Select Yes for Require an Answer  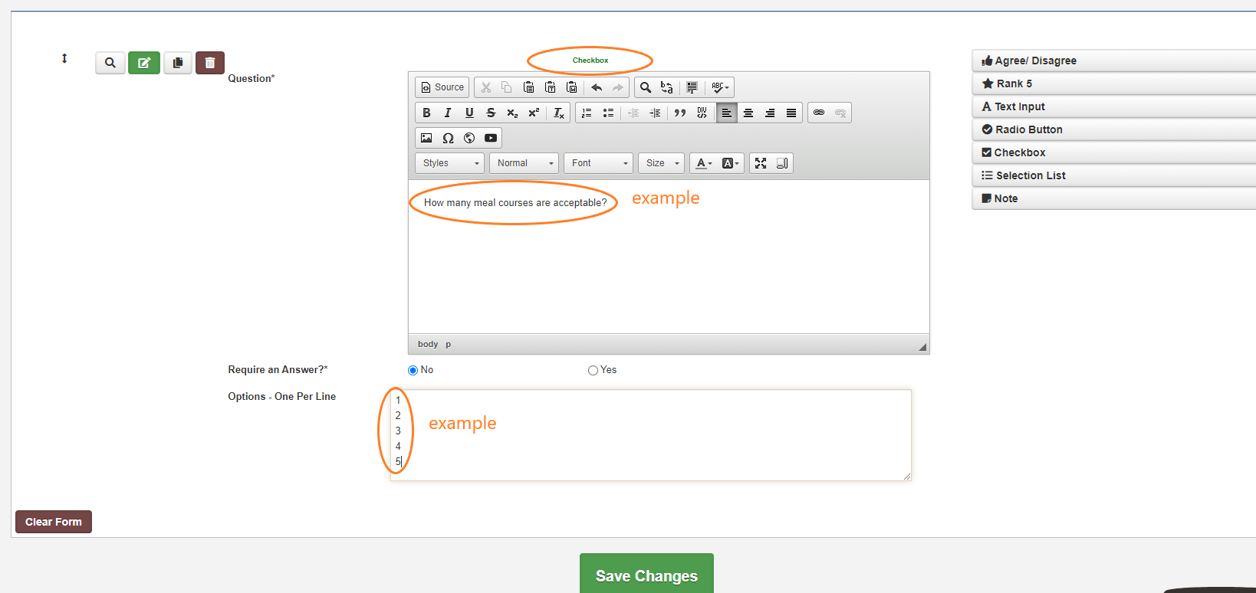pos(593,370)
